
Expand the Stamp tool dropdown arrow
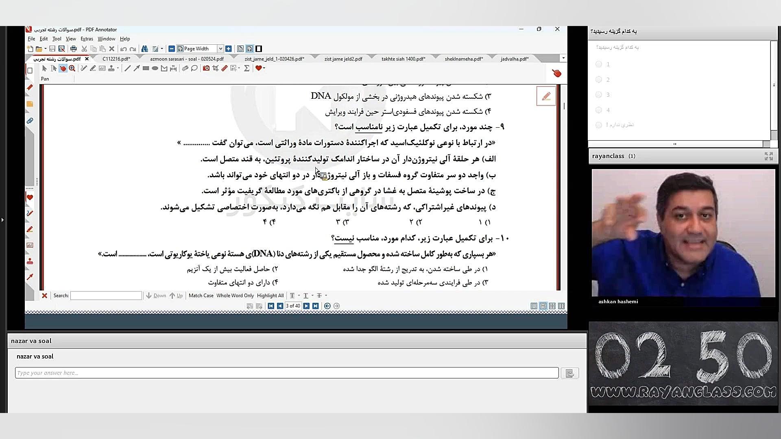point(118,68)
